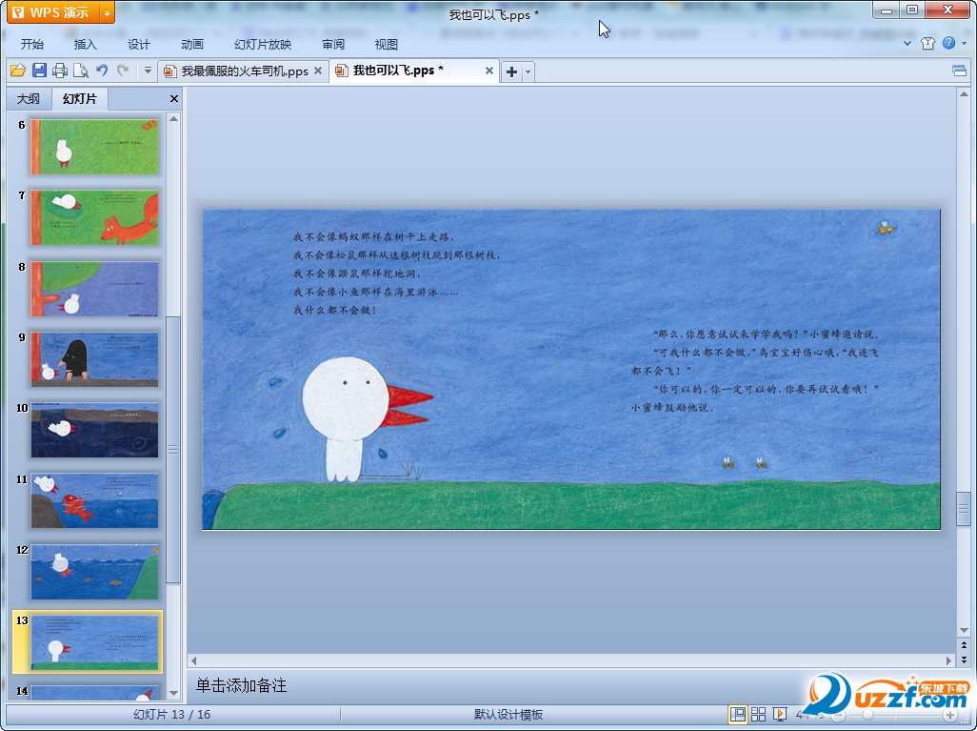Open the WPS 演示 application menu

53,11
